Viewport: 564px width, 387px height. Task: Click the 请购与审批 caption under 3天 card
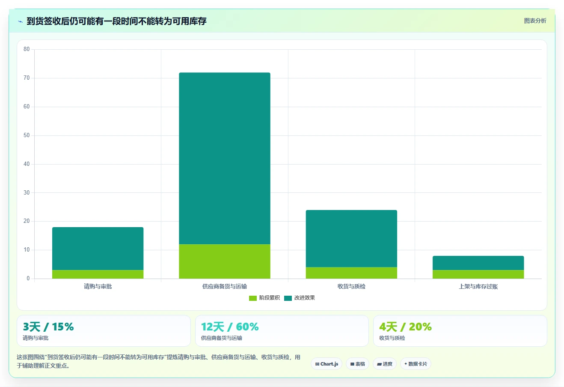pos(36,338)
